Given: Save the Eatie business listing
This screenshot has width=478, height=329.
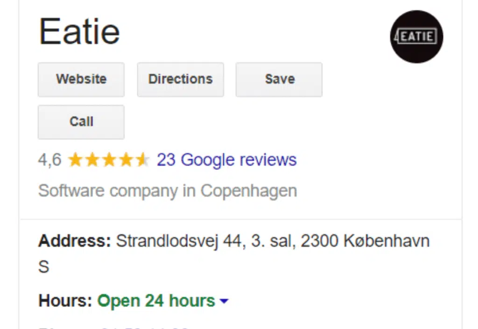Looking at the screenshot, I should (x=279, y=79).
